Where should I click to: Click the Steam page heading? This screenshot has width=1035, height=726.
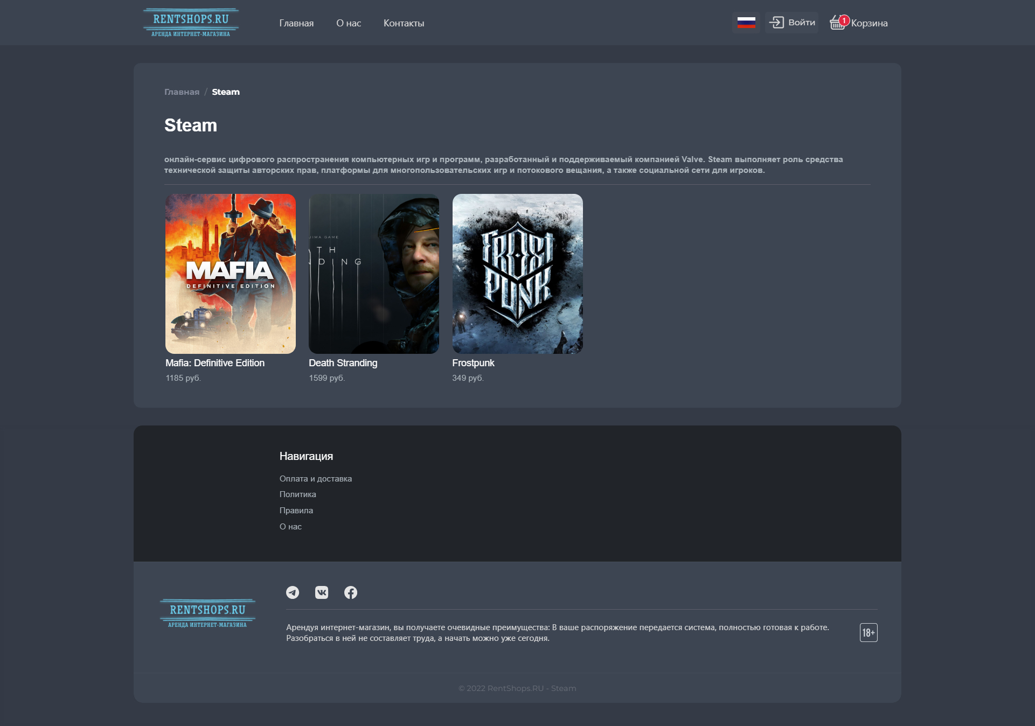[191, 125]
